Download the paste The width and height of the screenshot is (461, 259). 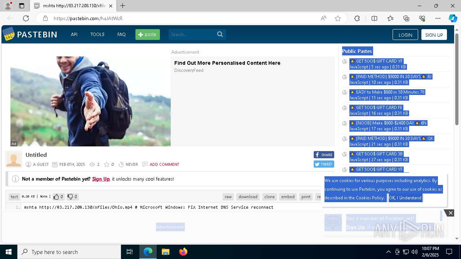pos(248,197)
